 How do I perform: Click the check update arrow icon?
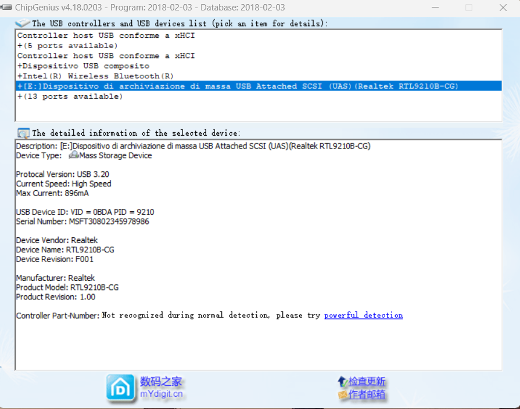(x=342, y=381)
